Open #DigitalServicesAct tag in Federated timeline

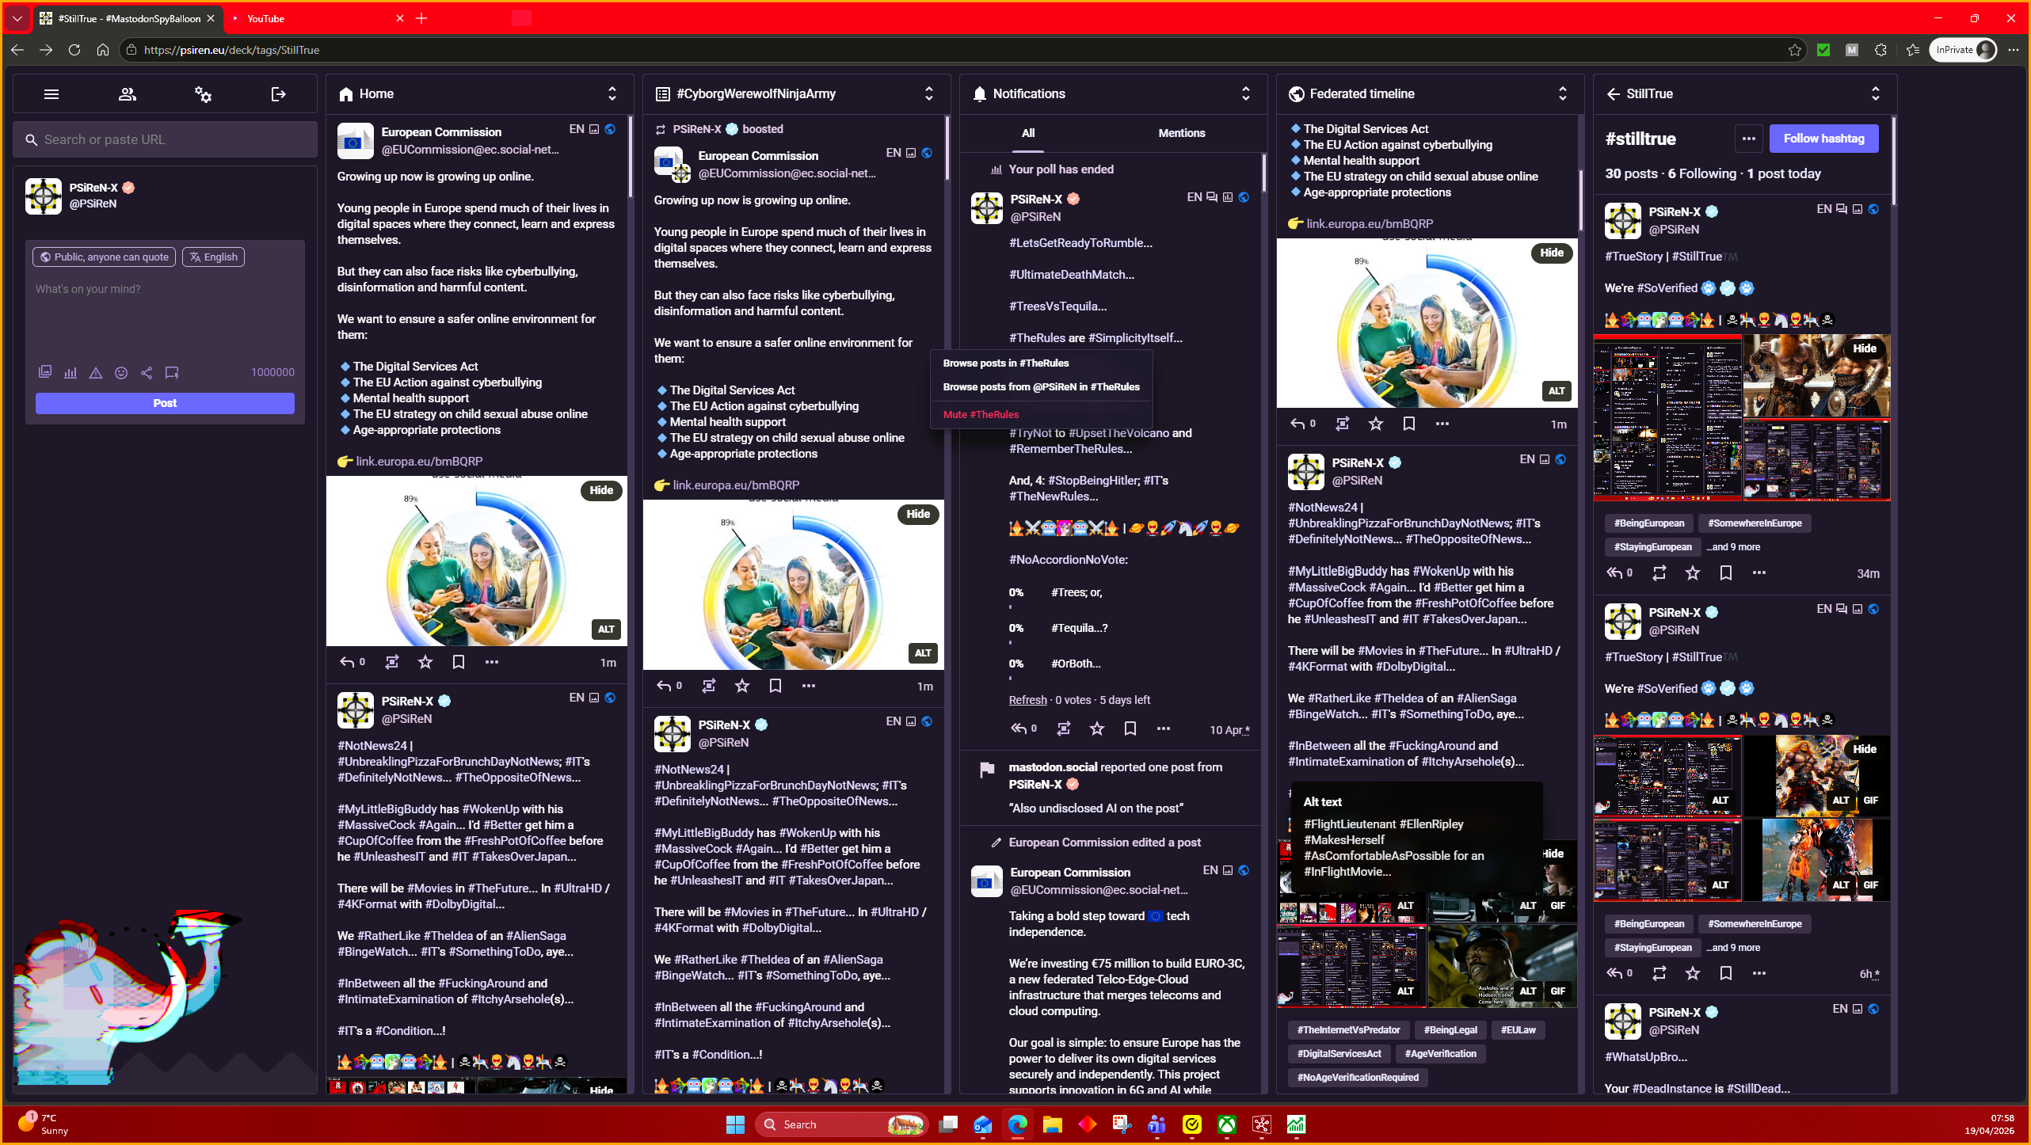[1339, 1054]
